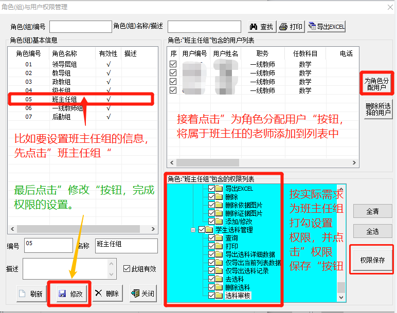This screenshot has height=313, width=397.
Task: Select 领导层组 row in role list
Action: [x=64, y=64]
